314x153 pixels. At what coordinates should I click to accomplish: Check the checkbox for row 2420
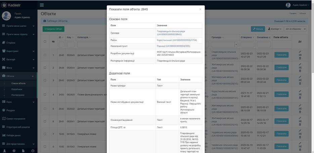[45, 94]
